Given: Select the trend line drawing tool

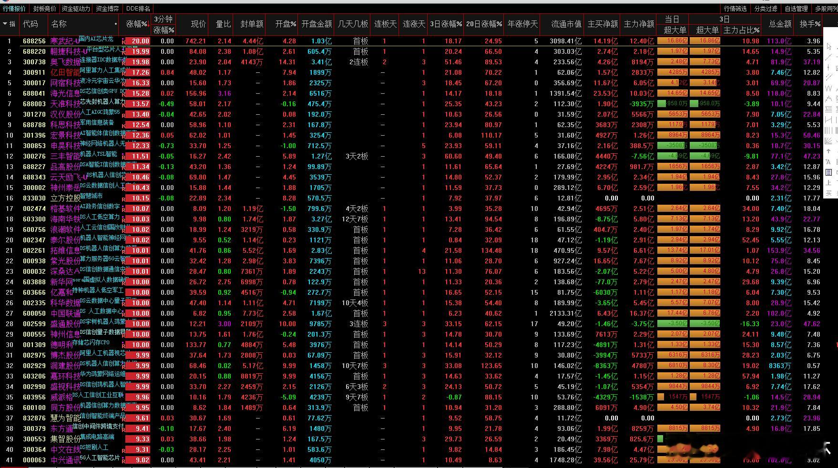Looking at the screenshot, I should [x=829, y=57].
